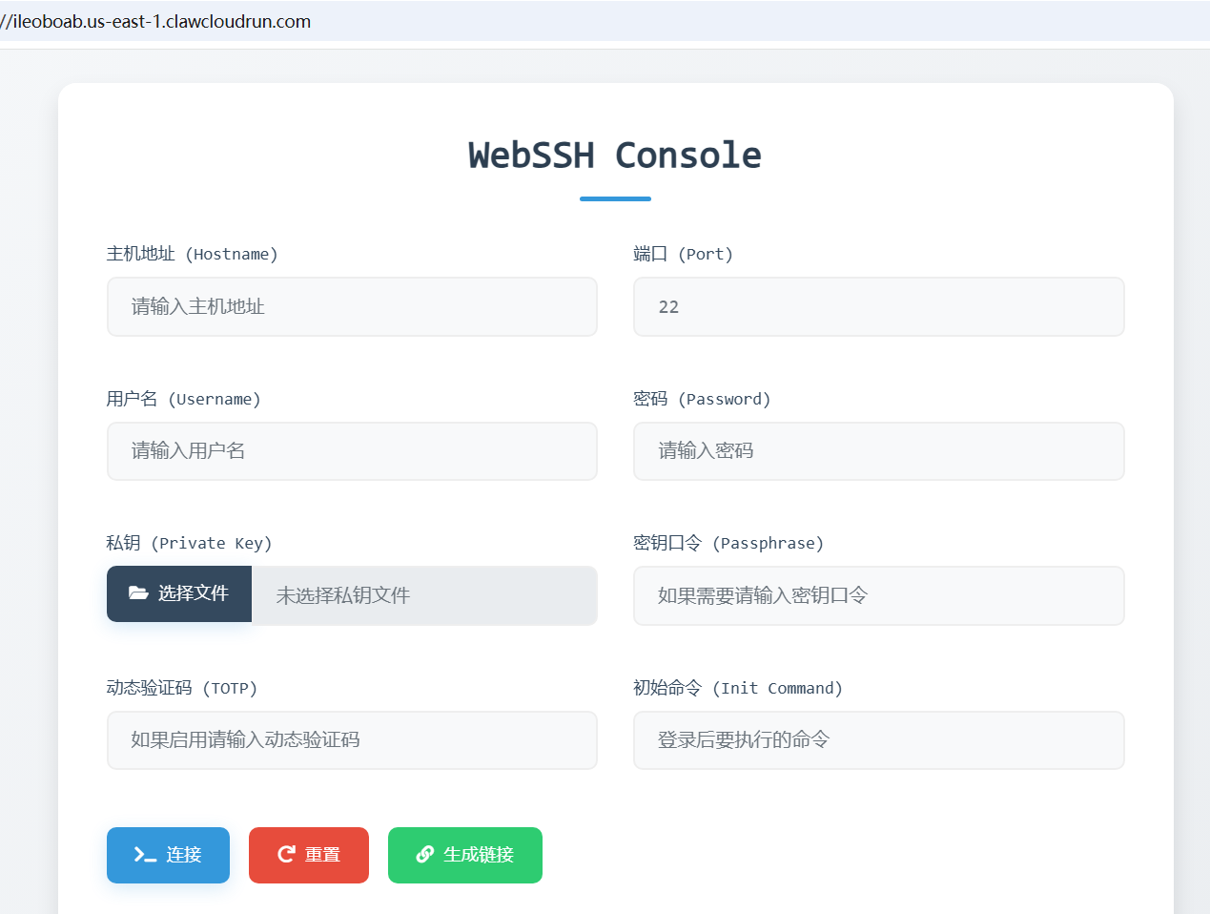Open the private key file picker

[x=178, y=593]
